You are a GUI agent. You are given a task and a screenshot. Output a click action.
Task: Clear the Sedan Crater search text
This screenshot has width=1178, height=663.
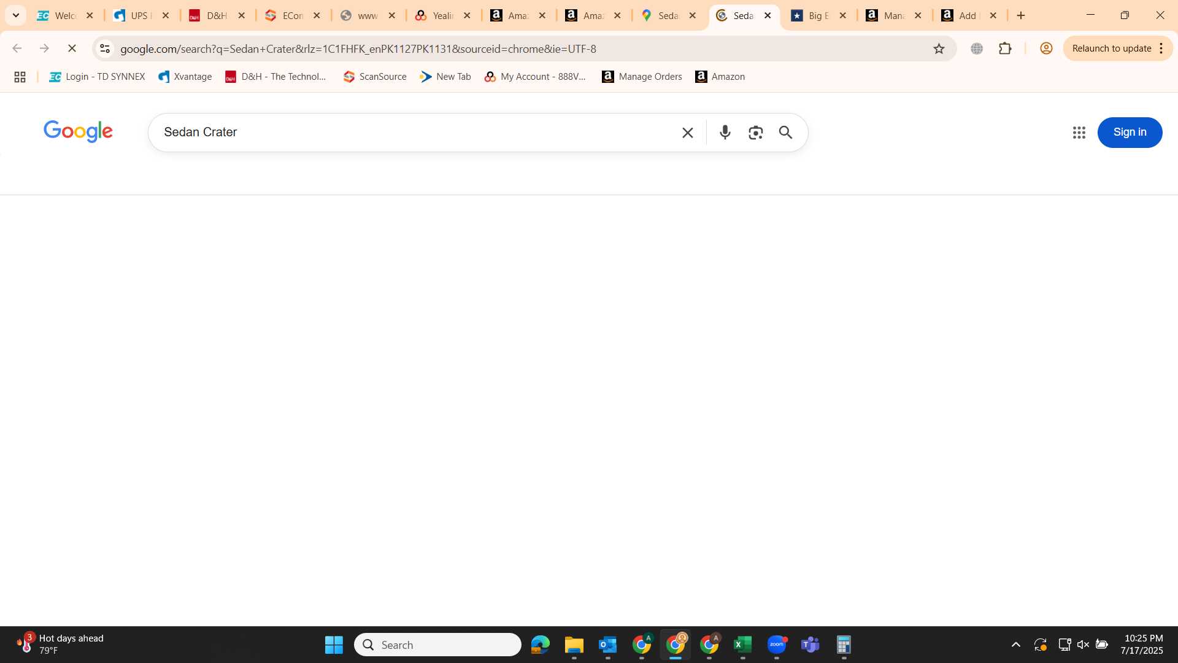[687, 133]
